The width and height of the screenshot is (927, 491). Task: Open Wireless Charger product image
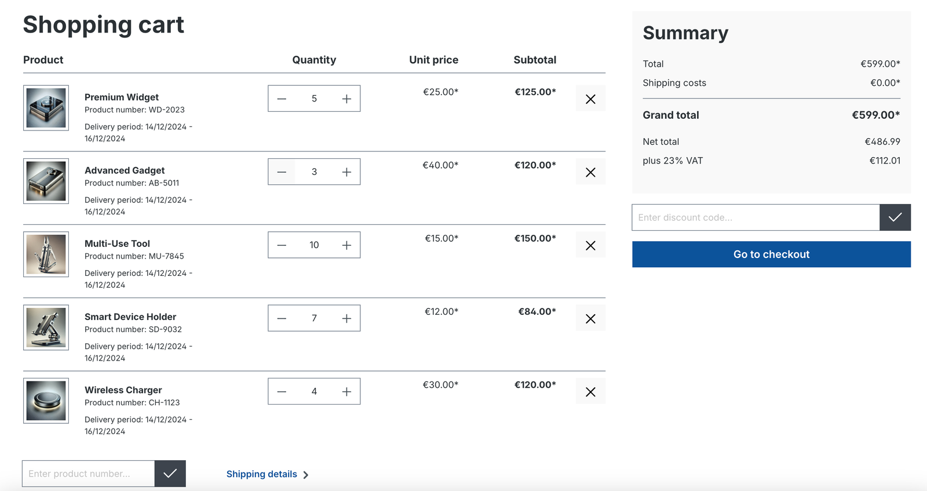coord(46,401)
